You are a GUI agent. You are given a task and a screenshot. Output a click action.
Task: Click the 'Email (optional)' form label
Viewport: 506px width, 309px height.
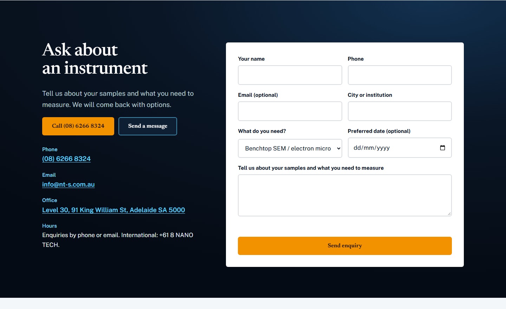coord(258,95)
